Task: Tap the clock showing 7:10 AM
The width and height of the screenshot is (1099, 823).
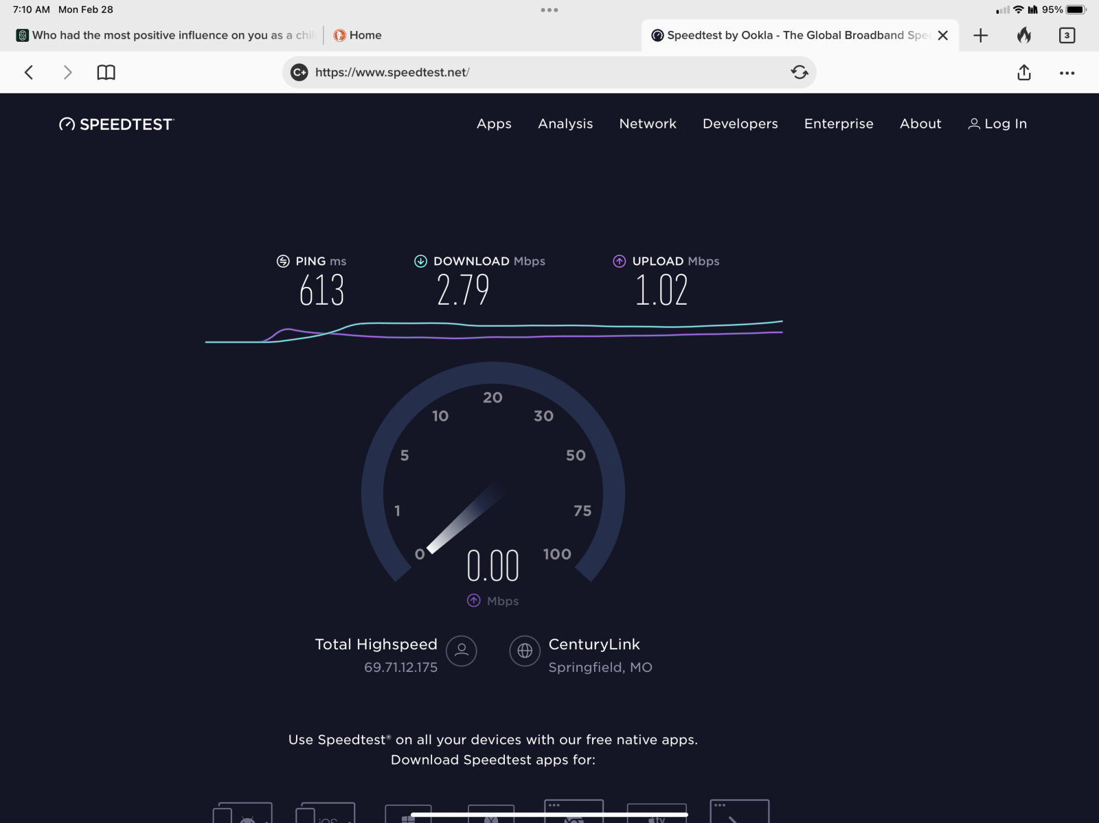Action: click(31, 10)
